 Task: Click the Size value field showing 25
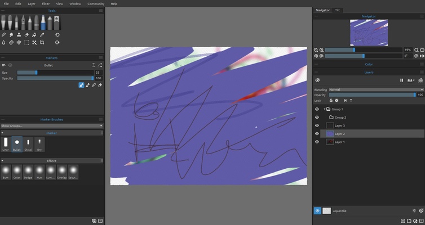click(98, 73)
